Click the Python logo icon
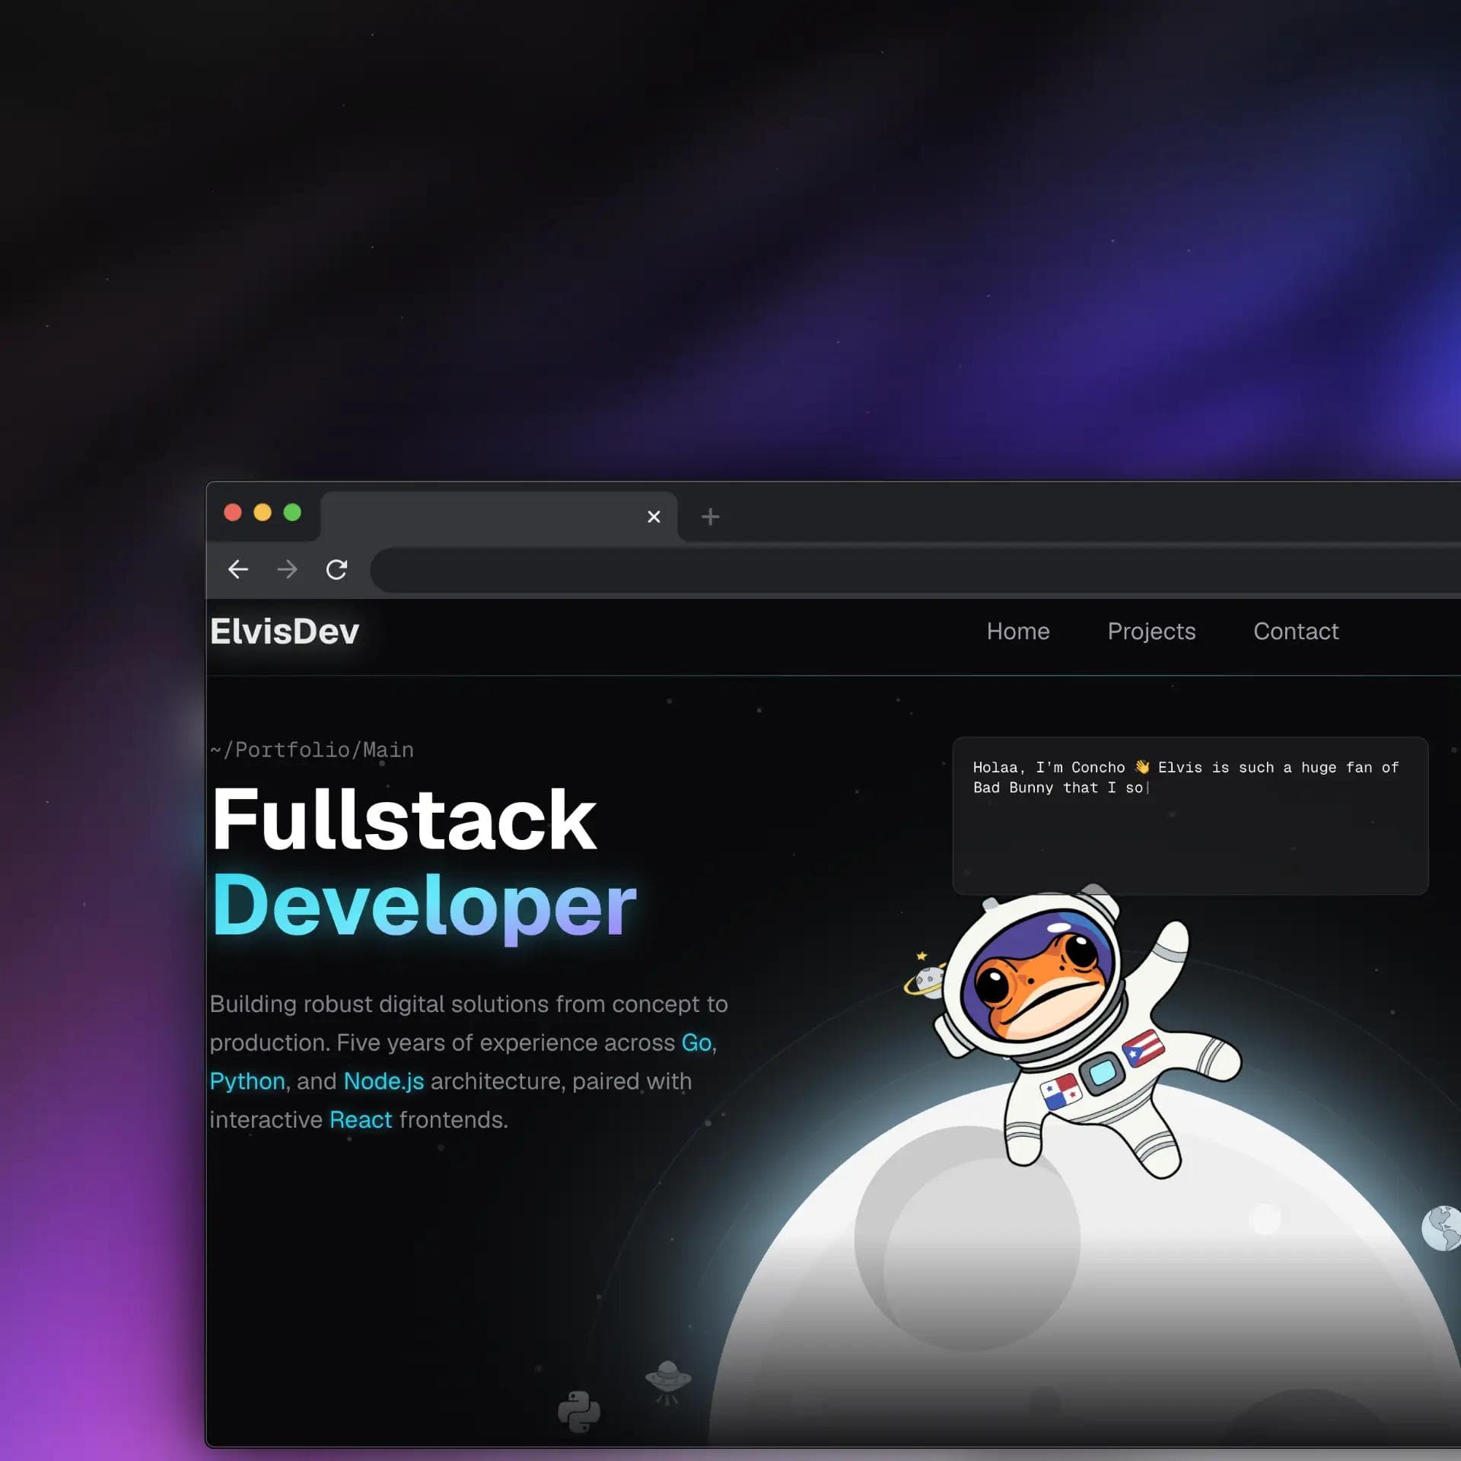The image size is (1461, 1461). (x=579, y=1412)
